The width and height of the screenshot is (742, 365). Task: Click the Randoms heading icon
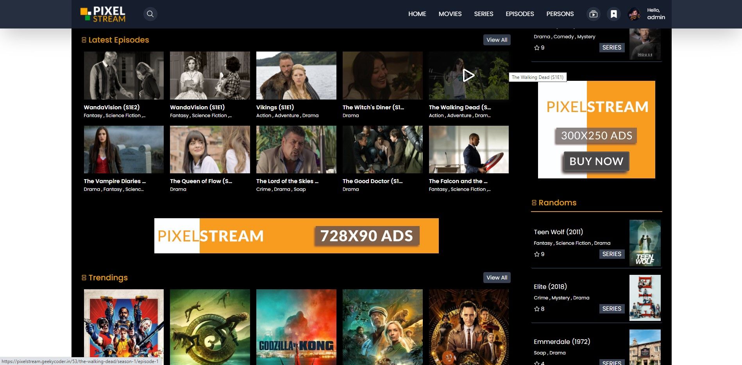[x=534, y=203]
